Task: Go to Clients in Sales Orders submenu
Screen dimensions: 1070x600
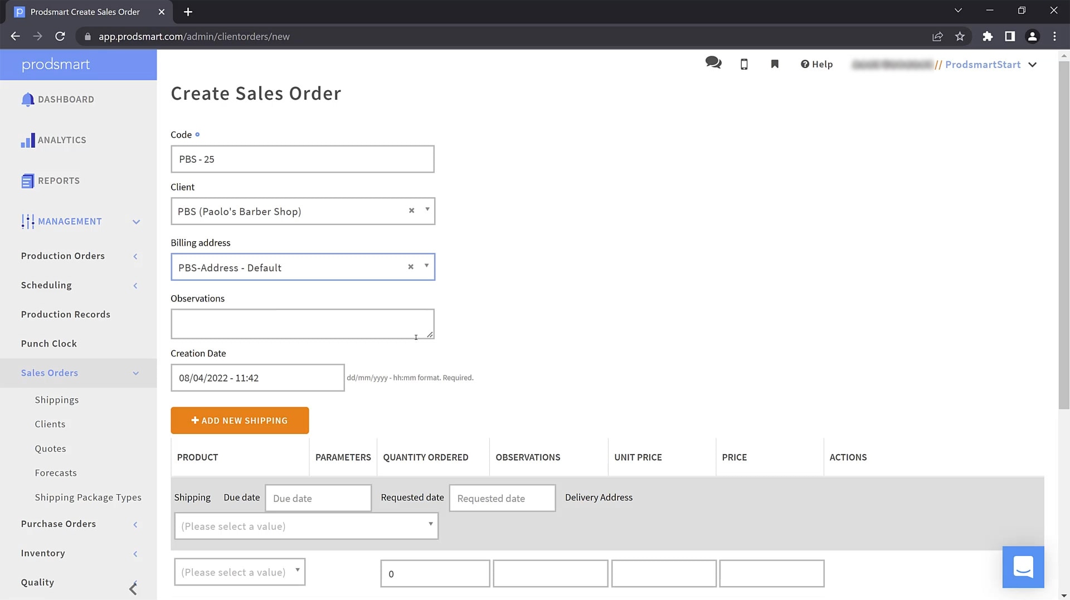Action: 50,425
